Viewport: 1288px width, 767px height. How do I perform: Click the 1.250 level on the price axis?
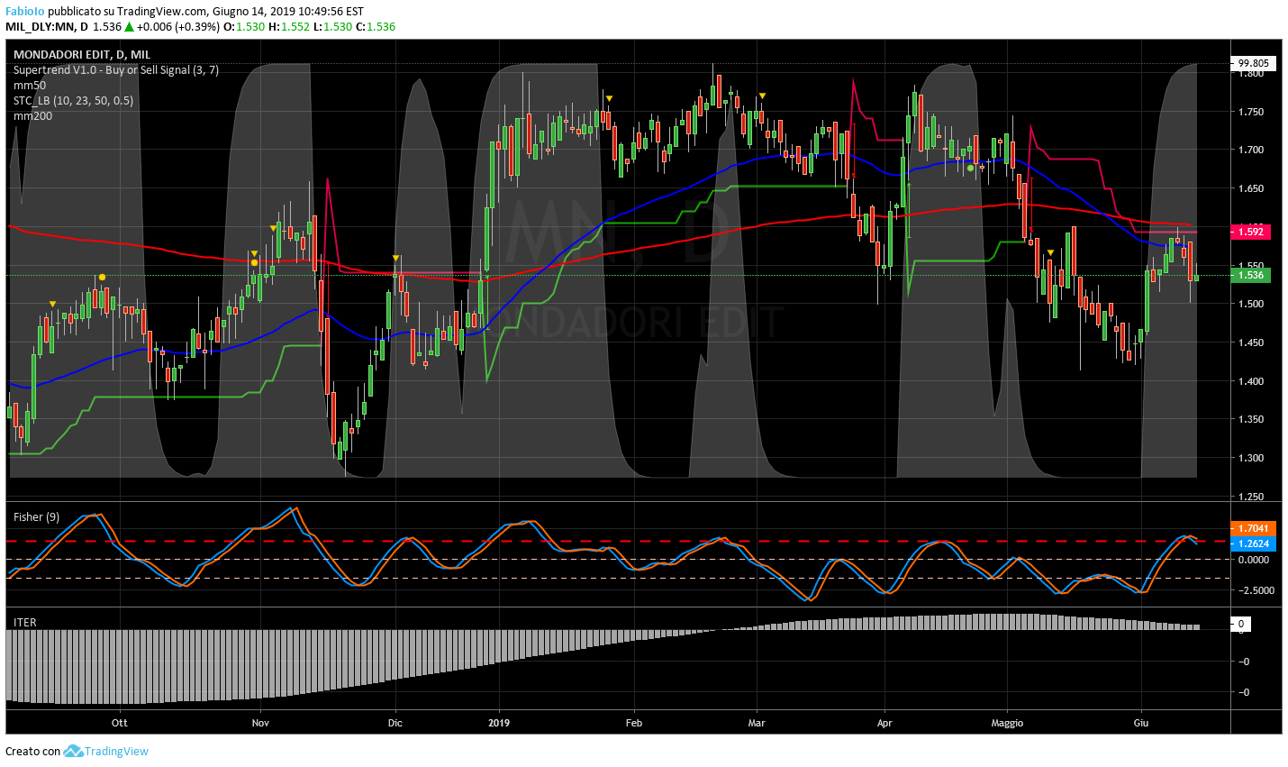(1250, 498)
